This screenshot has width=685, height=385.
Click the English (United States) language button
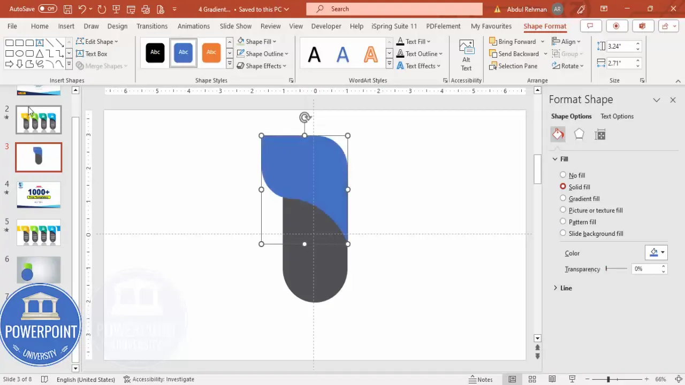pyautogui.click(x=86, y=379)
